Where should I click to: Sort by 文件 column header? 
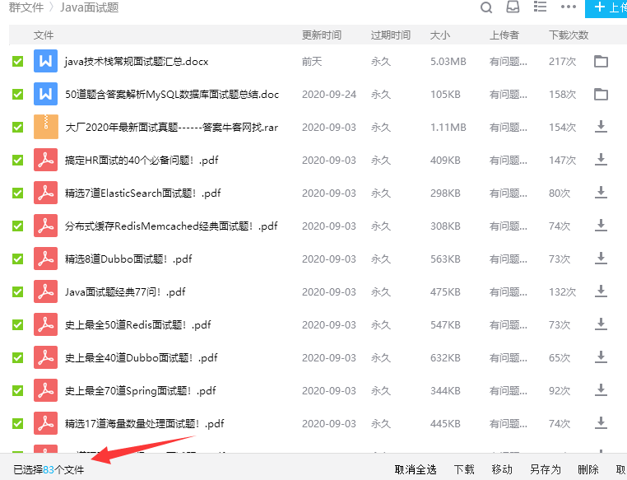coord(44,35)
